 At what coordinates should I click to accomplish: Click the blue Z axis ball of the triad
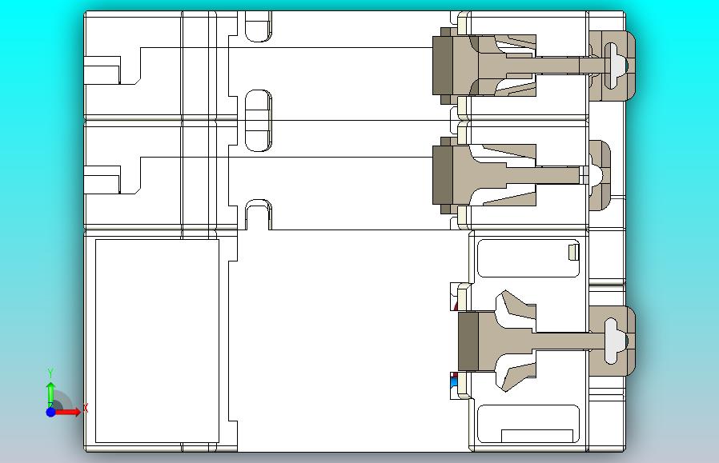(51, 412)
